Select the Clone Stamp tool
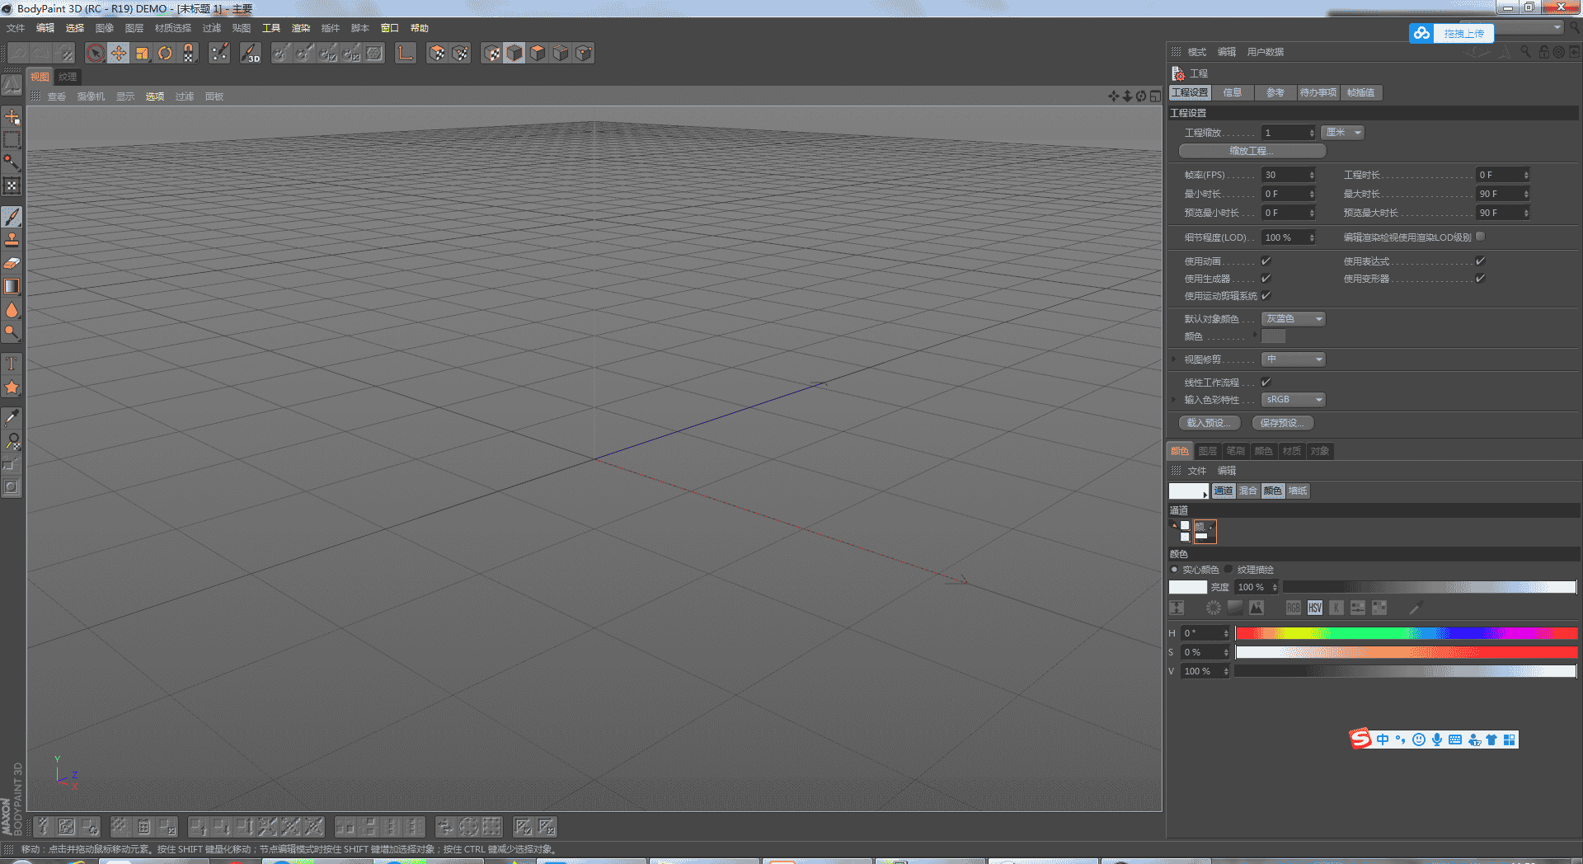The width and height of the screenshot is (1583, 864). pos(12,240)
